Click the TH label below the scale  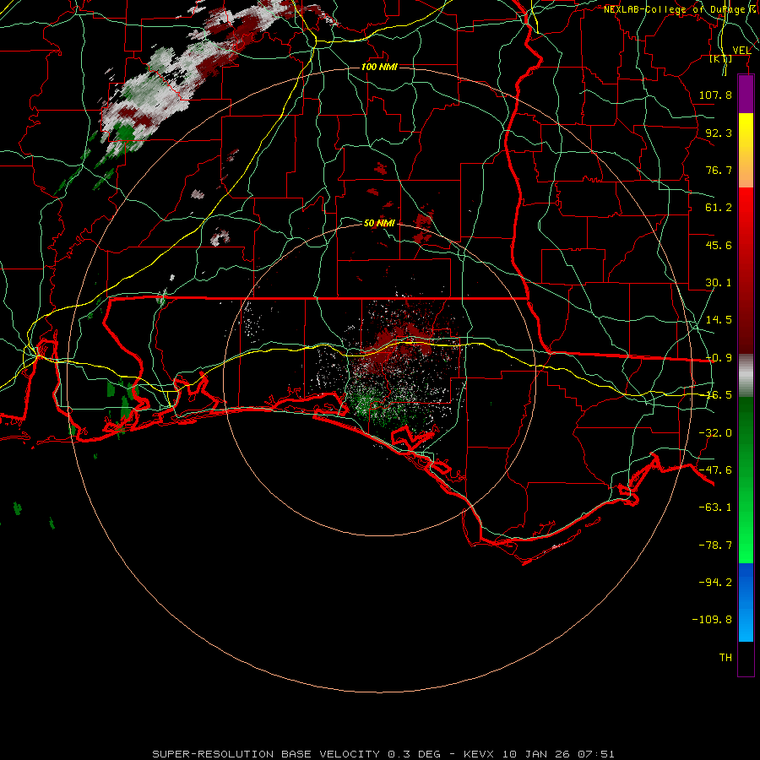coord(725,658)
